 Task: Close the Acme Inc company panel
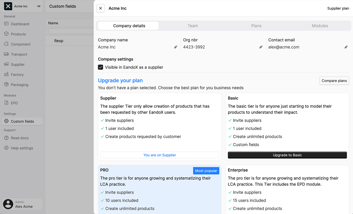click(x=100, y=8)
